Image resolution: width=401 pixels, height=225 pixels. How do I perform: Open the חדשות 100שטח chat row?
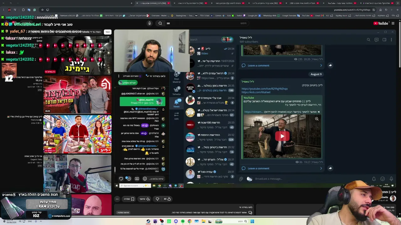pos(210,125)
